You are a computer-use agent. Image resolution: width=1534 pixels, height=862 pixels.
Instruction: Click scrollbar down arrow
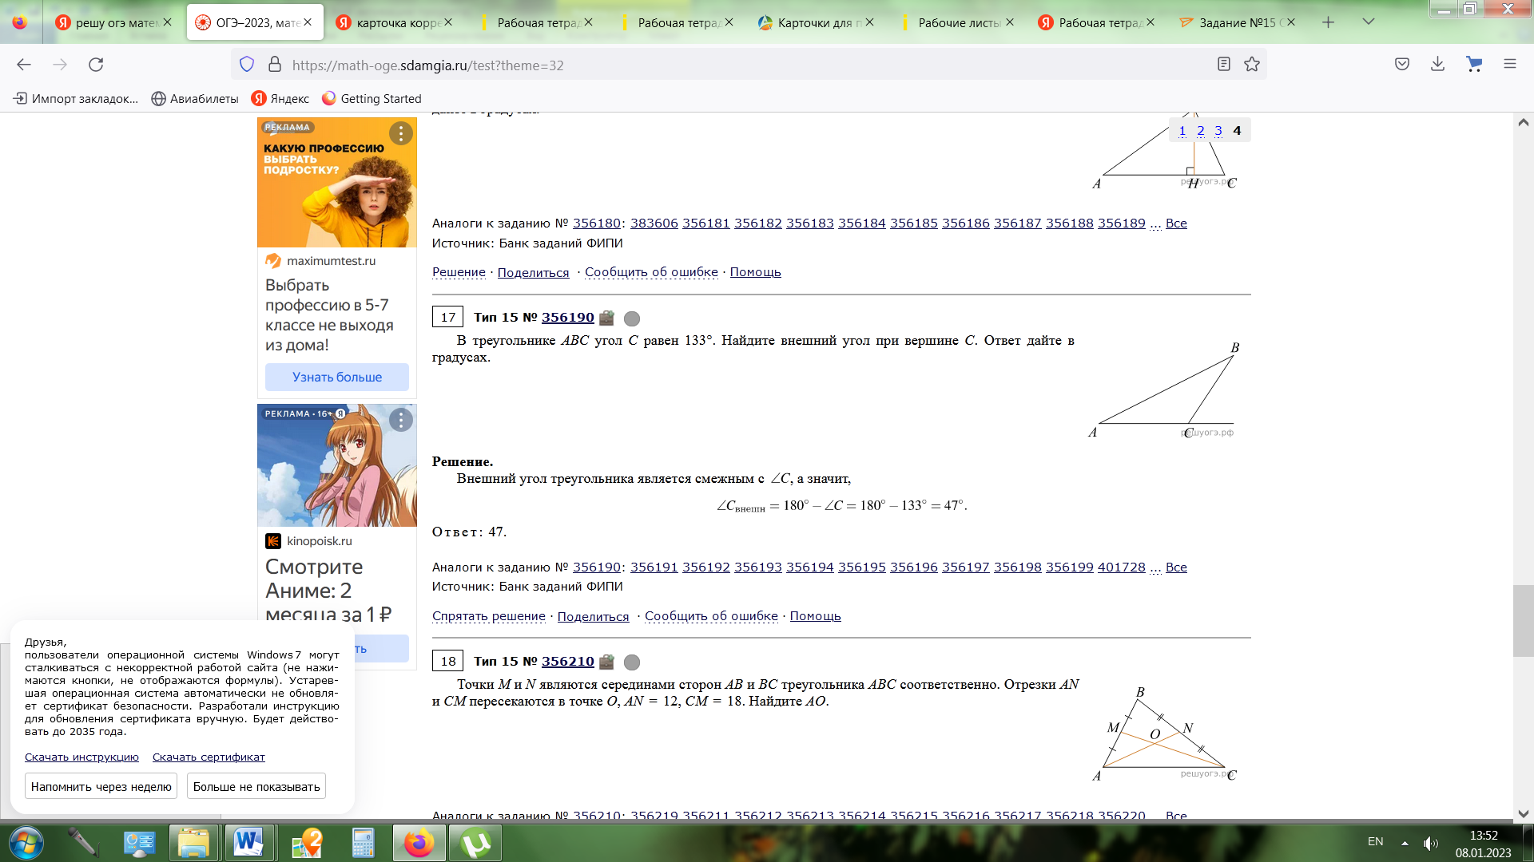pyautogui.click(x=1523, y=813)
